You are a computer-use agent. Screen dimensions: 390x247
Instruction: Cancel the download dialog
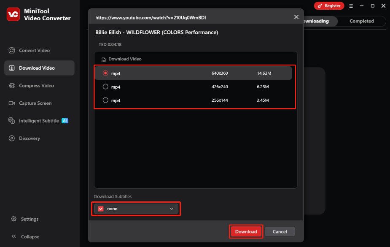(280, 231)
